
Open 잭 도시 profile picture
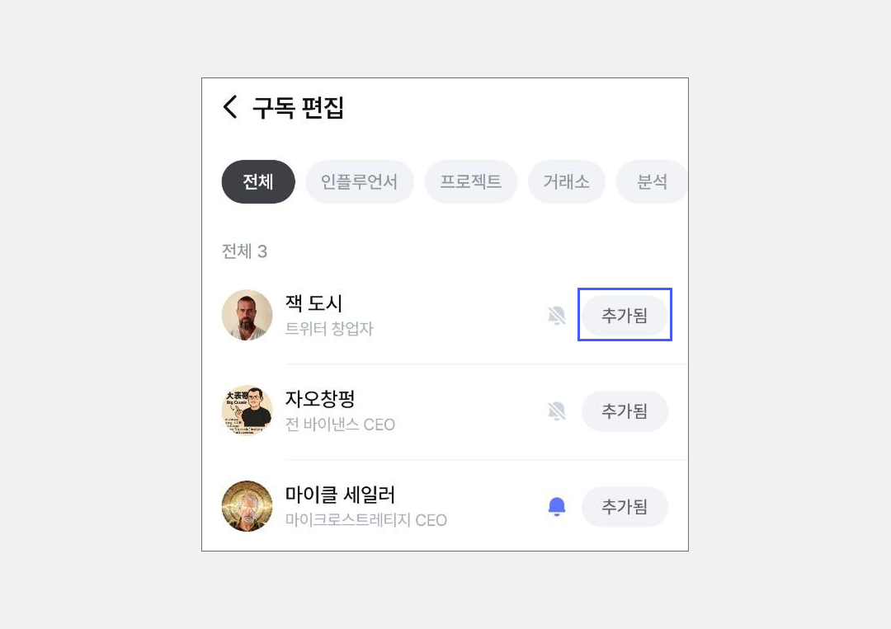point(247,315)
